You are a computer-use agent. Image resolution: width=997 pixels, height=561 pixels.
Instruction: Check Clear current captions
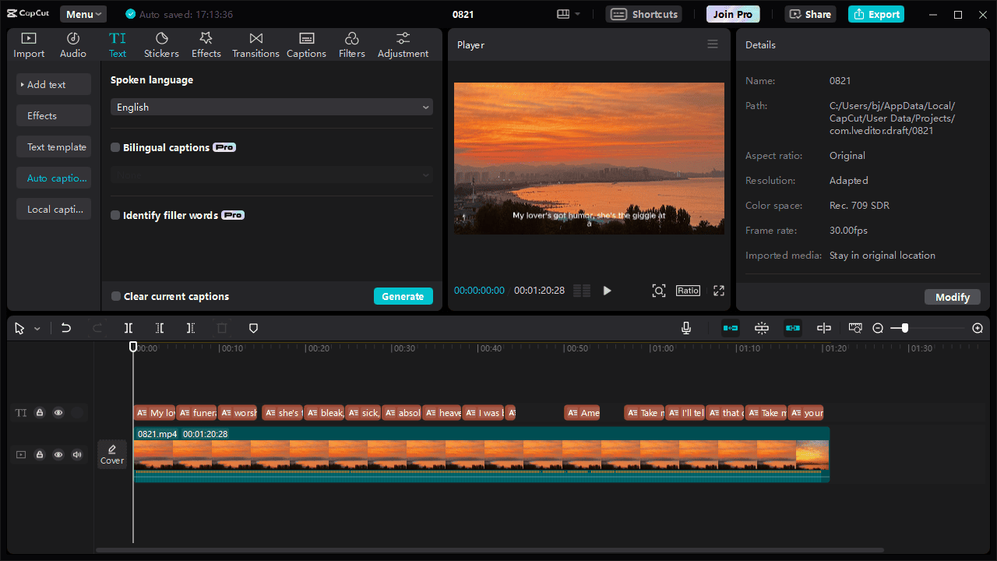coord(116,296)
